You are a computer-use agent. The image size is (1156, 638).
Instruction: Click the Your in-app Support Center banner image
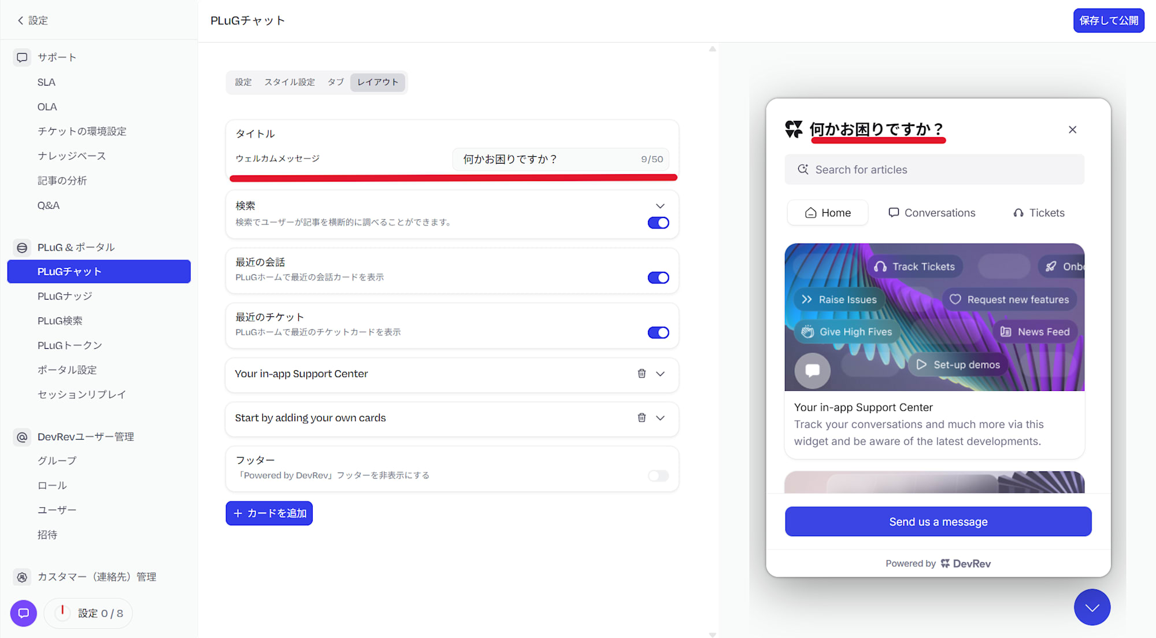[934, 317]
